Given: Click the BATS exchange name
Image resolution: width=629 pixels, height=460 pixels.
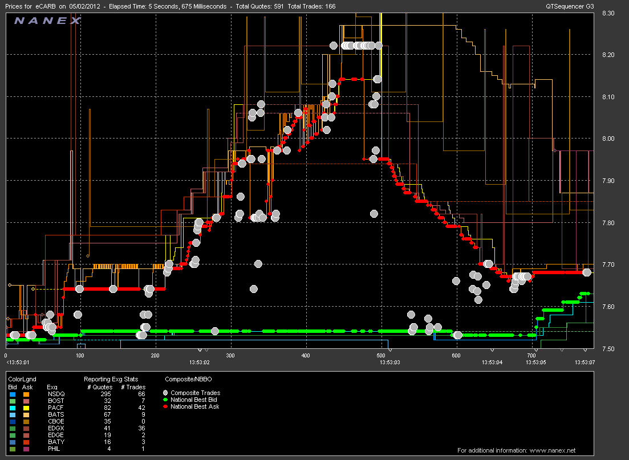Looking at the screenshot, I should click(56, 414).
